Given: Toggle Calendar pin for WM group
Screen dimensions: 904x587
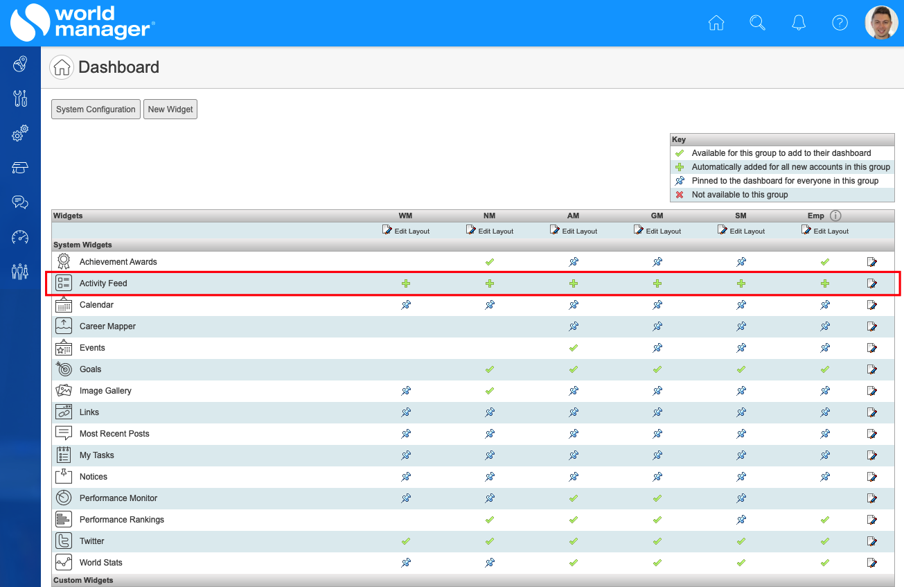Looking at the screenshot, I should (406, 305).
